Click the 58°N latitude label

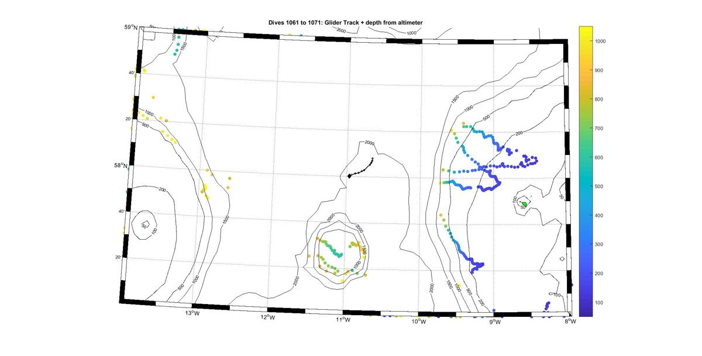click(x=122, y=165)
